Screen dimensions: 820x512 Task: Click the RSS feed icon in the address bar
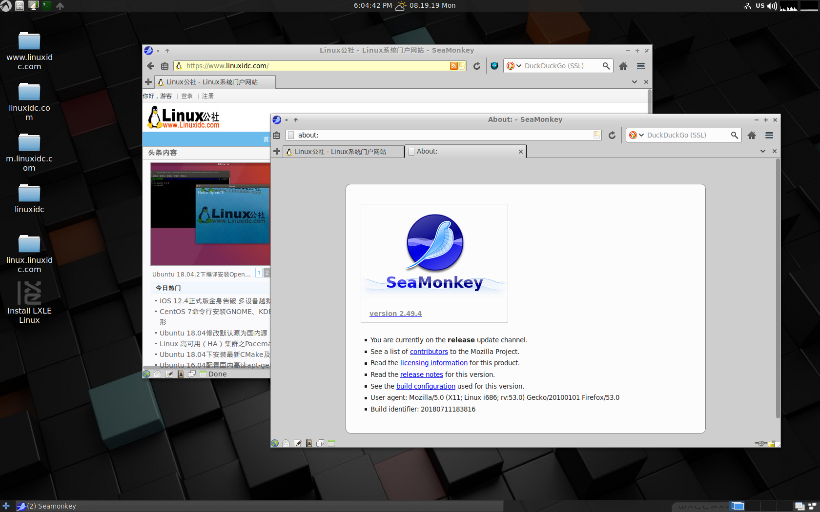pos(454,66)
